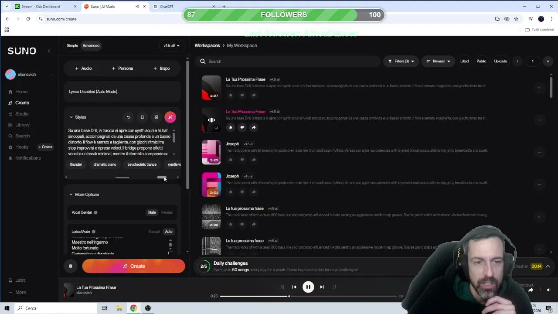Select Female vocal gender
This screenshot has height=314, width=558.
point(167,212)
